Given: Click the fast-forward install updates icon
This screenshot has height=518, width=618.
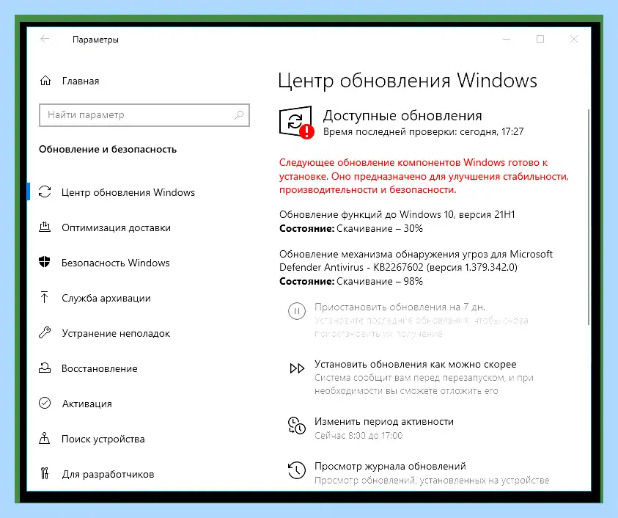Looking at the screenshot, I should click(x=297, y=368).
